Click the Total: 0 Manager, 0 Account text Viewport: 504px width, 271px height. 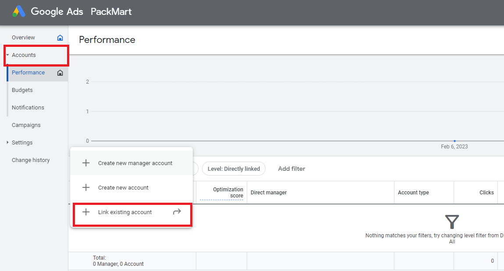[118, 261]
